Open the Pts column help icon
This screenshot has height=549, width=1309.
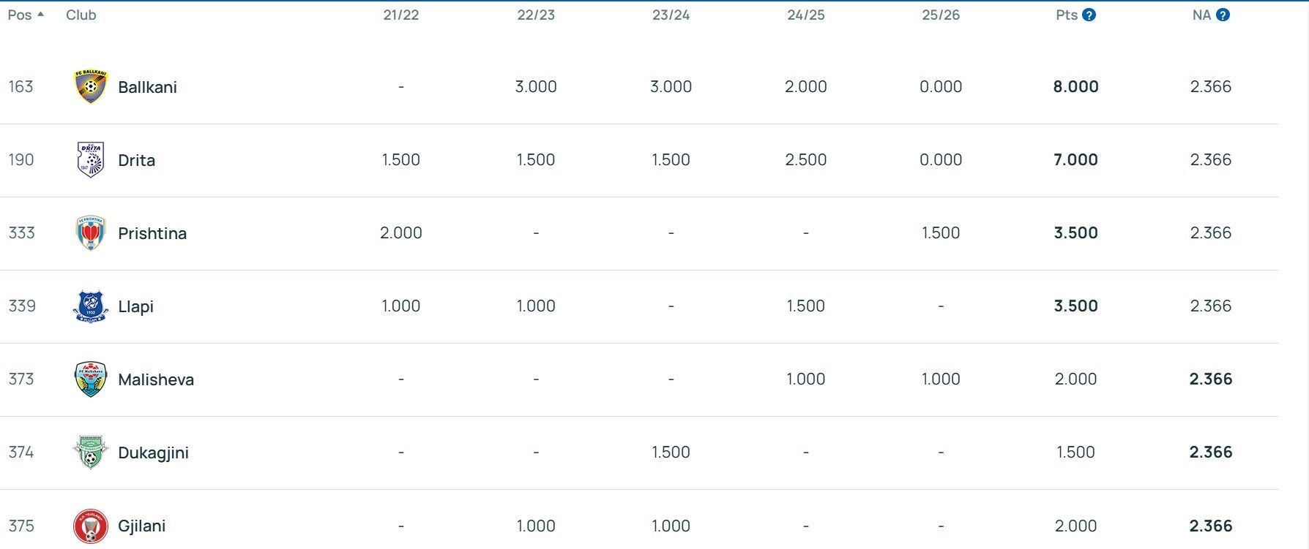1089,15
